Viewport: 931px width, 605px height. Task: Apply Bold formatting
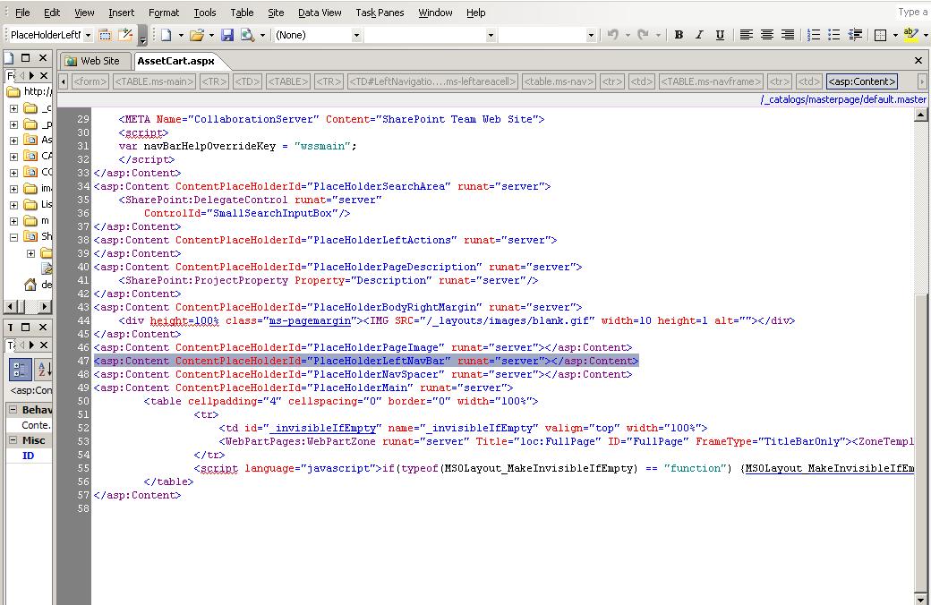[x=679, y=35]
